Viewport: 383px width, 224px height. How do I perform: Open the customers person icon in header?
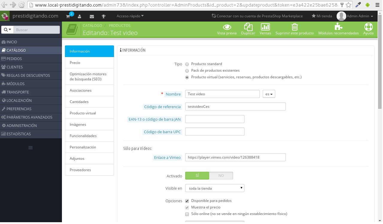[x=80, y=16]
